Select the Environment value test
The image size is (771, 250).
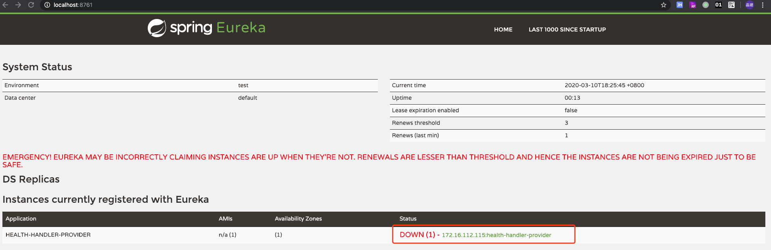[243, 85]
